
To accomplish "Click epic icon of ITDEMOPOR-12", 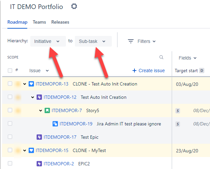I will click(x=39, y=97).
